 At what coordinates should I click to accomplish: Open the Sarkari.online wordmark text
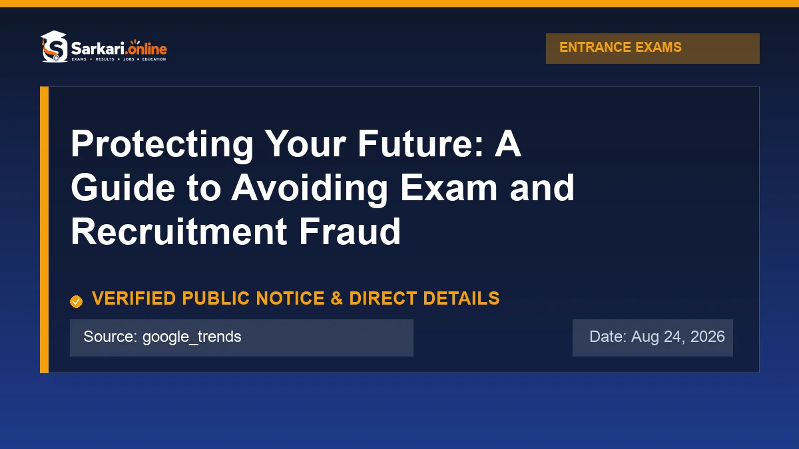coord(119,49)
